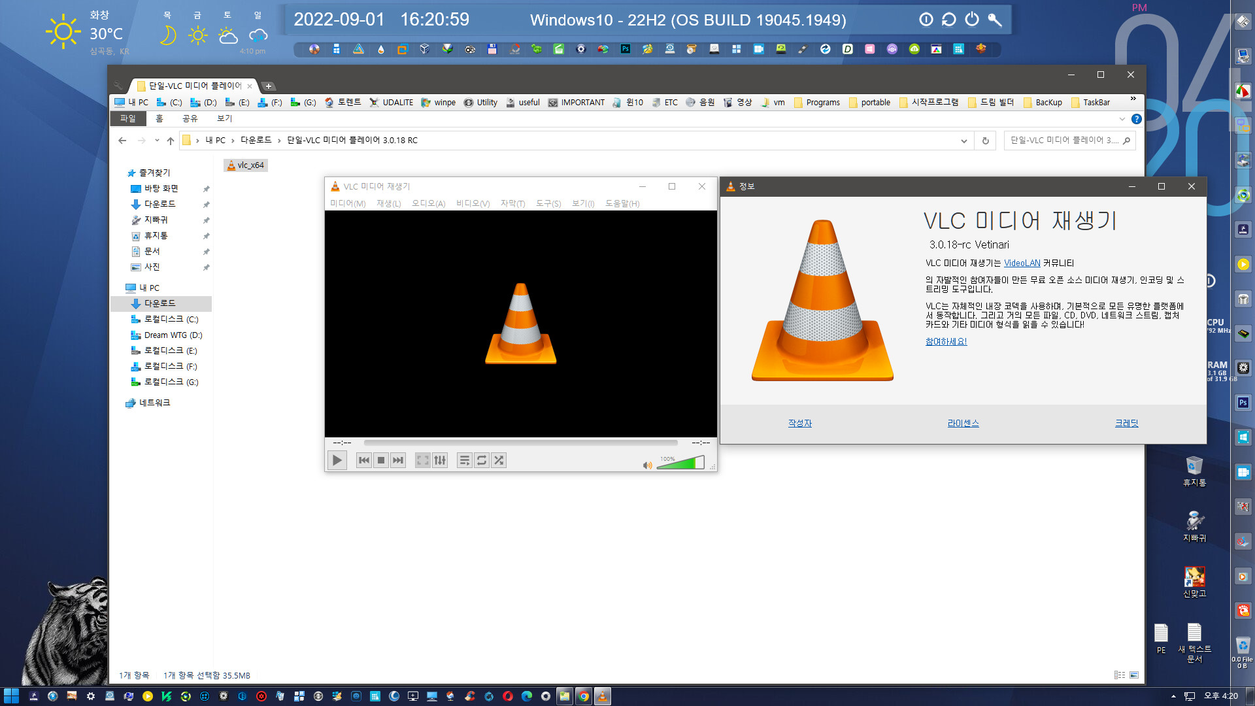Open recent locations dropdown in Explorer
The width and height of the screenshot is (1255, 706).
[157, 141]
